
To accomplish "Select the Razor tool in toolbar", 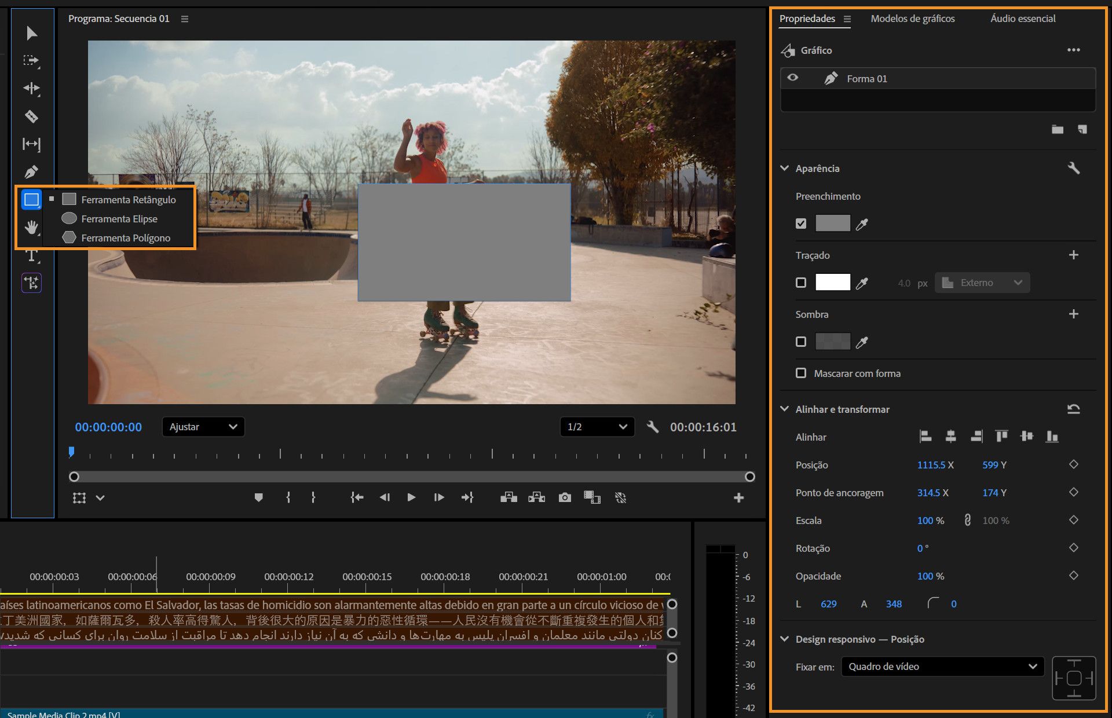I will click(x=31, y=116).
